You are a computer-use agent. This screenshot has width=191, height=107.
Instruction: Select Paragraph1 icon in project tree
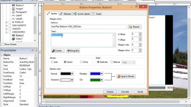click(13, 12)
